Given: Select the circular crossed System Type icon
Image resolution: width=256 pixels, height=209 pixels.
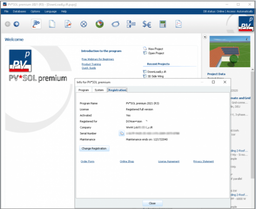Looking at the screenshot, I should [84, 24].
